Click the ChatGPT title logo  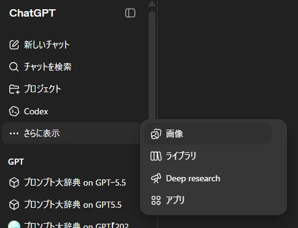pos(33,13)
